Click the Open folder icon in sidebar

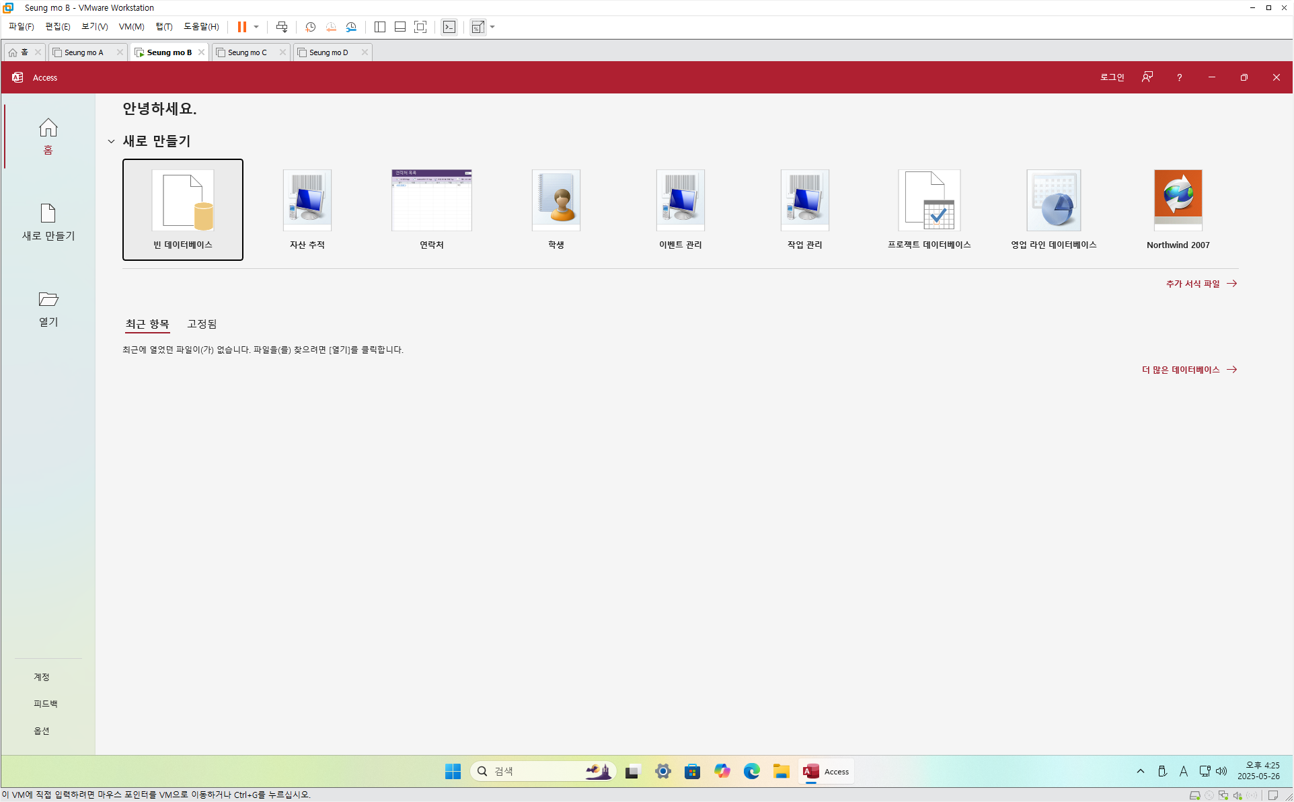(48, 299)
